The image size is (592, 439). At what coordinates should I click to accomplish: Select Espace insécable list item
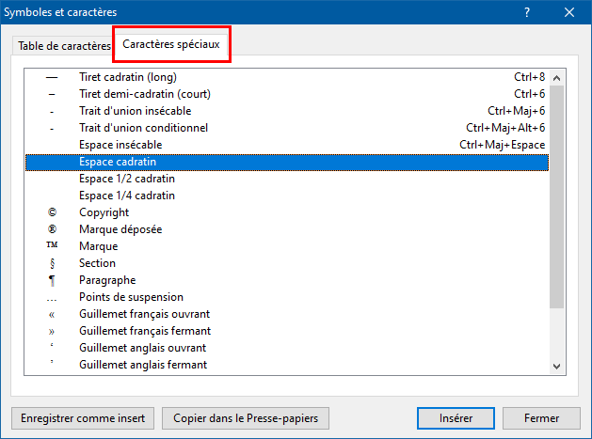pyautogui.click(x=120, y=145)
